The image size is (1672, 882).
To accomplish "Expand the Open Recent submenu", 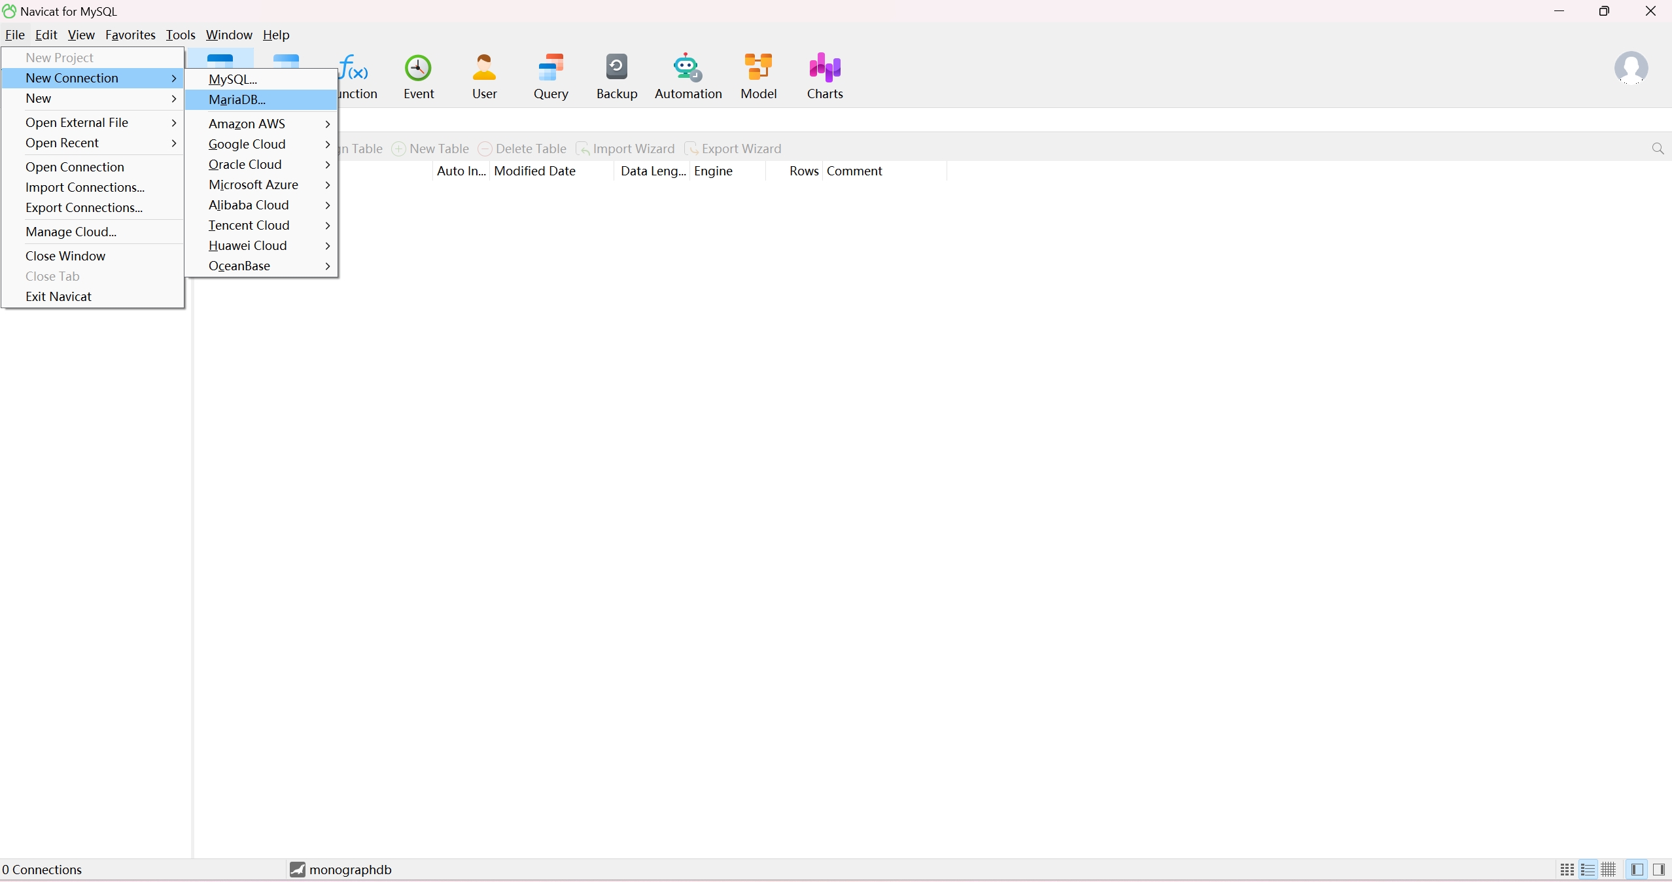I will [92, 143].
